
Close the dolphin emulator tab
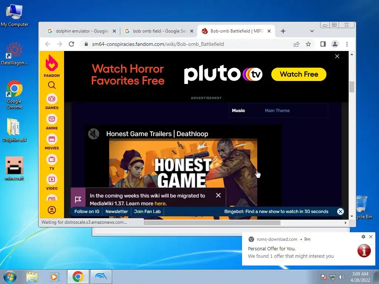click(114, 31)
